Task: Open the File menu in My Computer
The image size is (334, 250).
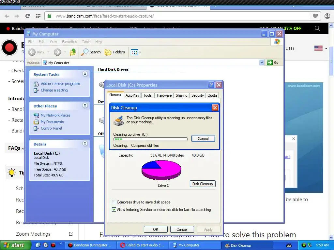Action: pos(31,42)
